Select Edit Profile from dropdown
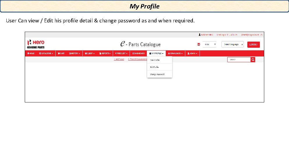 pyautogui.click(x=160, y=67)
